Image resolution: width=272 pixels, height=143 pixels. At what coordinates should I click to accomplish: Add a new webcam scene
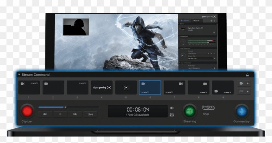[x=244, y=83]
